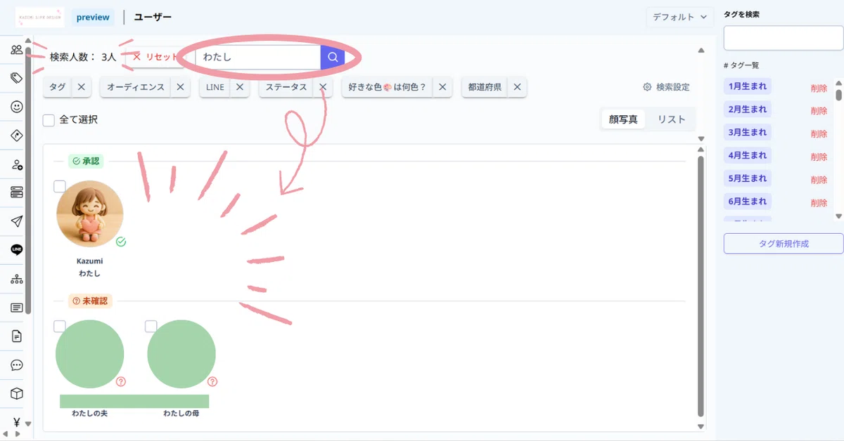Remove the 好きな色は何色？ filter chip

coord(442,87)
